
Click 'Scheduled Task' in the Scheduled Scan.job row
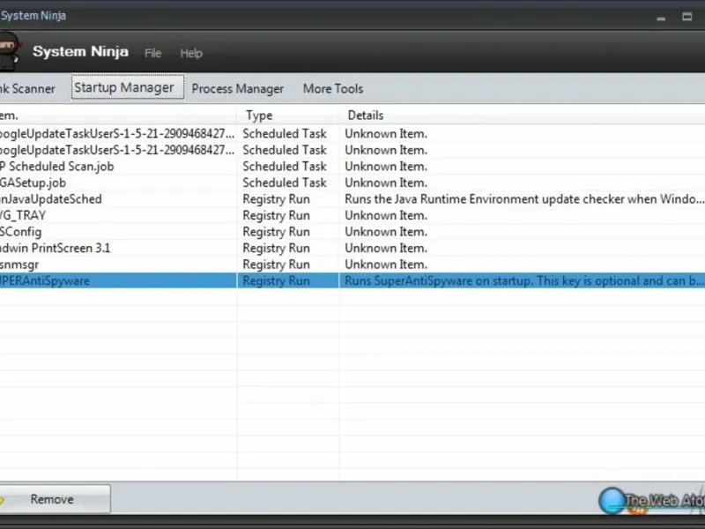point(285,167)
